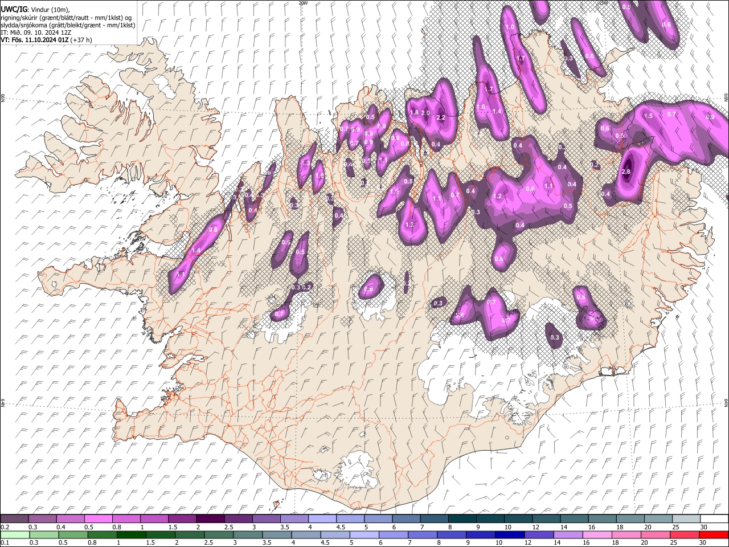Select the 2.0 precipitation value on the map
Image resolution: width=729 pixels, height=547 pixels.
coord(425,113)
